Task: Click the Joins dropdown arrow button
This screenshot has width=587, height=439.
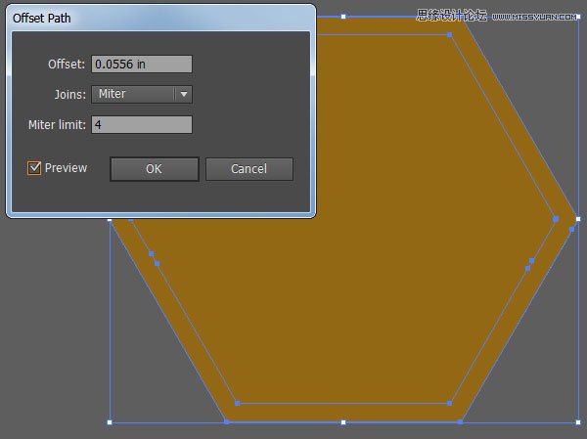Action: click(x=183, y=95)
